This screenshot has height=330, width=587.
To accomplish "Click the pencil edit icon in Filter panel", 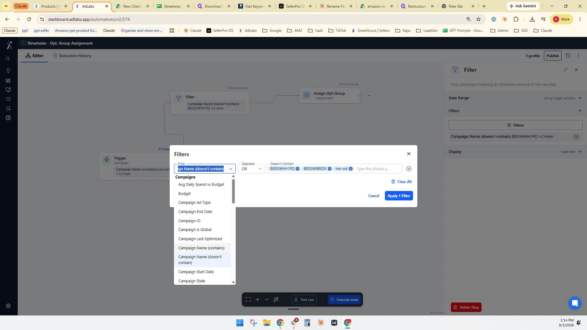I will tap(566, 70).
